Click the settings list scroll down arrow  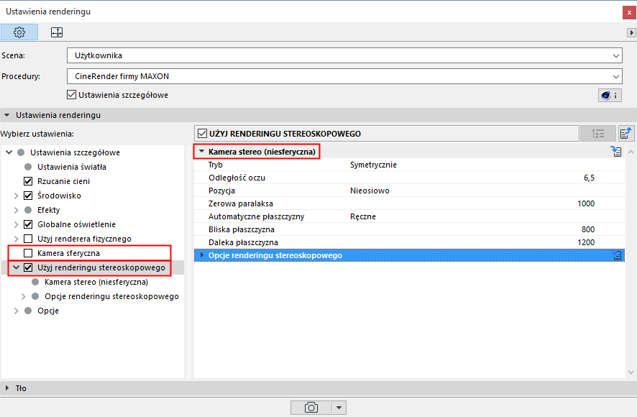631,372
